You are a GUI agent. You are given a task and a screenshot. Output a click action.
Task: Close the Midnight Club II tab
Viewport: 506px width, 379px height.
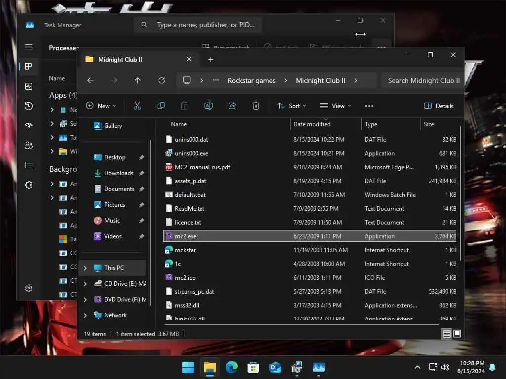click(189, 59)
